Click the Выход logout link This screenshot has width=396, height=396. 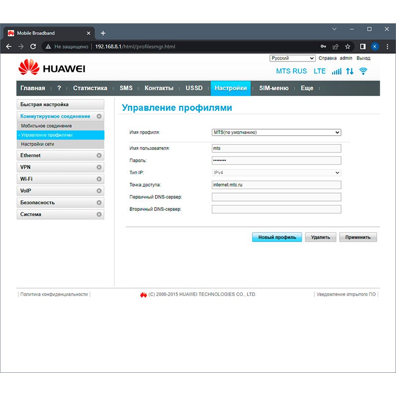coord(363,58)
